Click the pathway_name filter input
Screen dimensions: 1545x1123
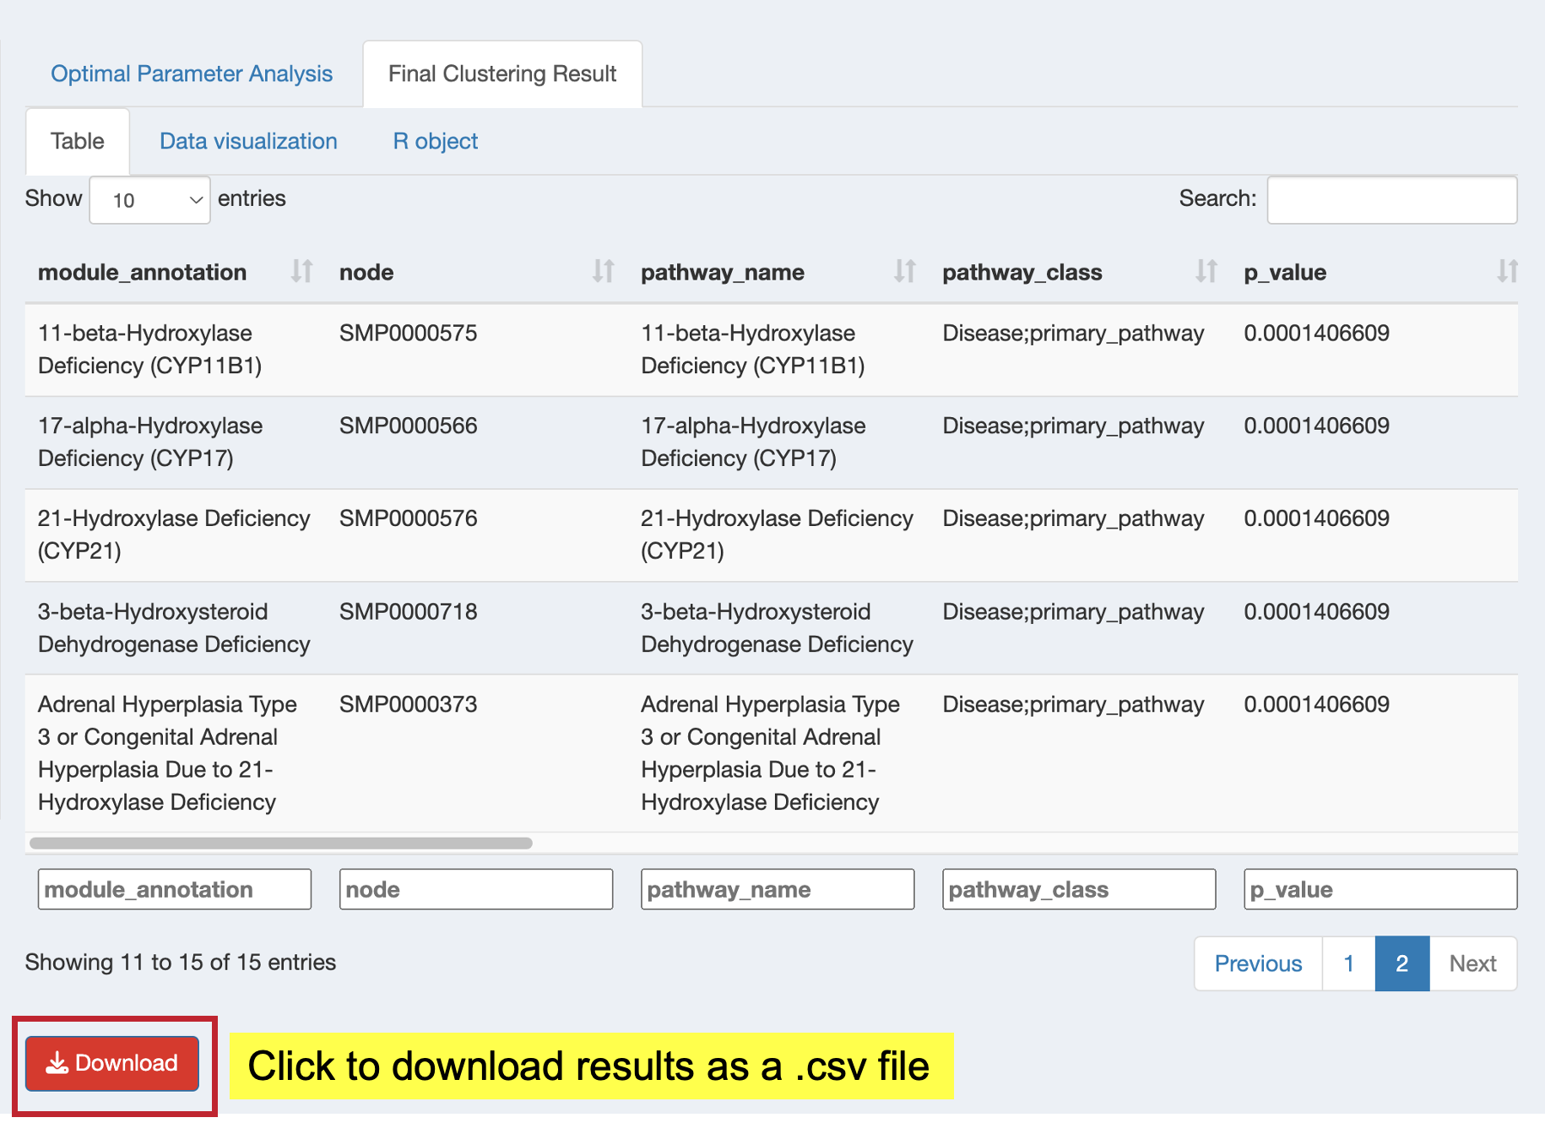[778, 889]
